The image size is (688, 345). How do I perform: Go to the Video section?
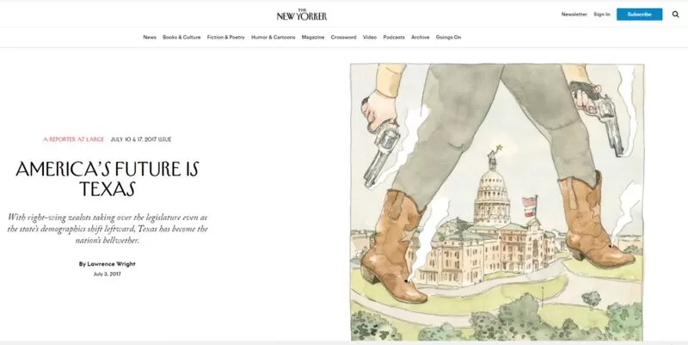click(x=370, y=37)
